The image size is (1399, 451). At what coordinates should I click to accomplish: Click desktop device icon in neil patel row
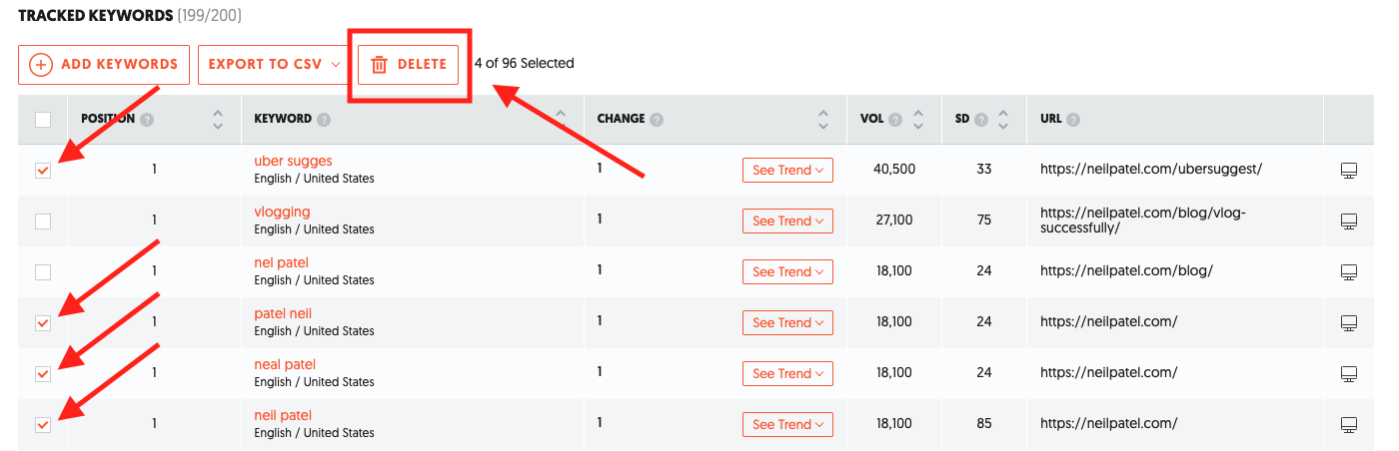click(1348, 425)
